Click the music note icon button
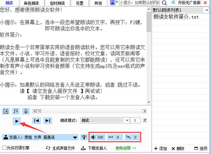Viewport: 211px width, 154px height. coord(16,111)
